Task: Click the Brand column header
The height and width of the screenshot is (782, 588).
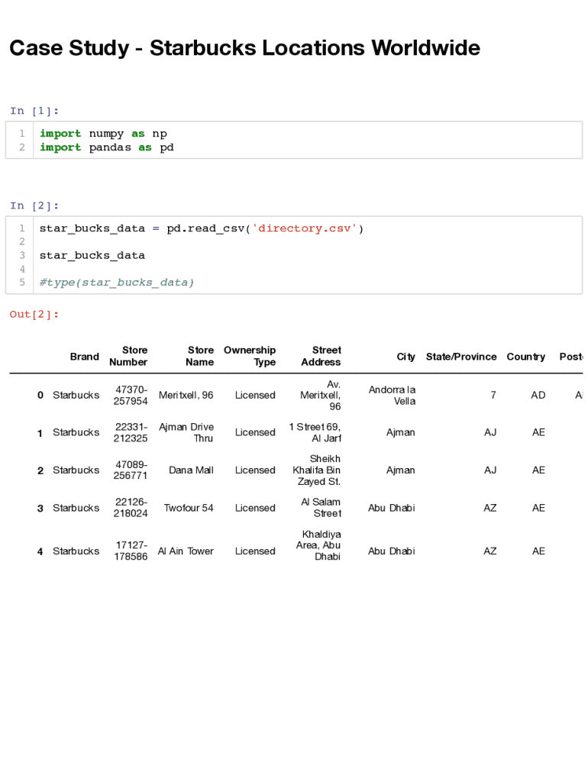Action: (84, 357)
